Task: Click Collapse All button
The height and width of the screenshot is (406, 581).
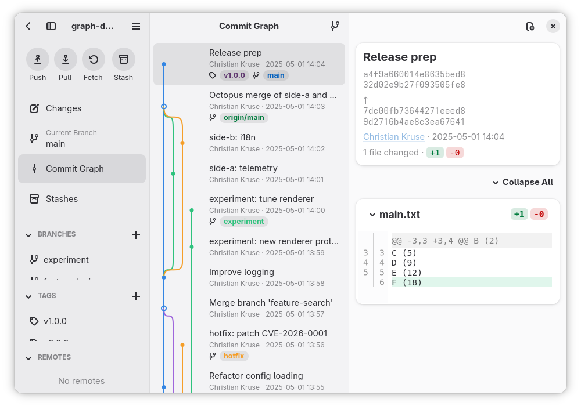Action: 522,182
